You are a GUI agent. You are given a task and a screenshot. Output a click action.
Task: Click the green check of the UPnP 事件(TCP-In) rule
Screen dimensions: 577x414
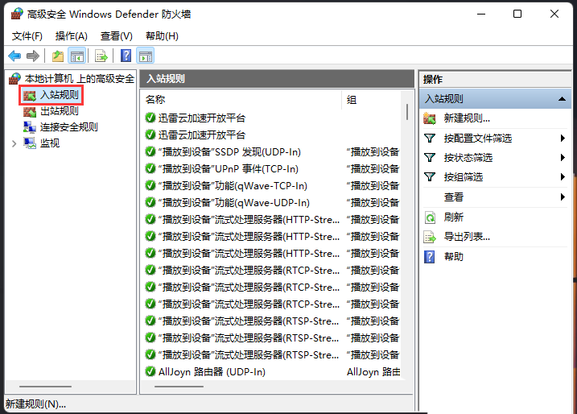[150, 168]
